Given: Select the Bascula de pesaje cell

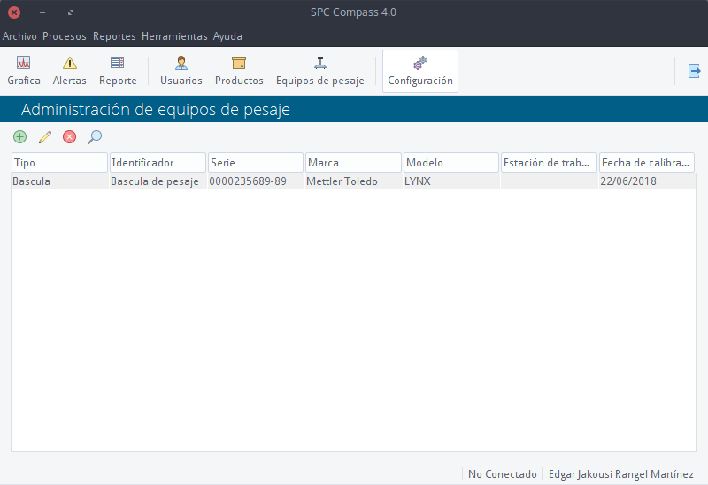Looking at the screenshot, I should [158, 181].
